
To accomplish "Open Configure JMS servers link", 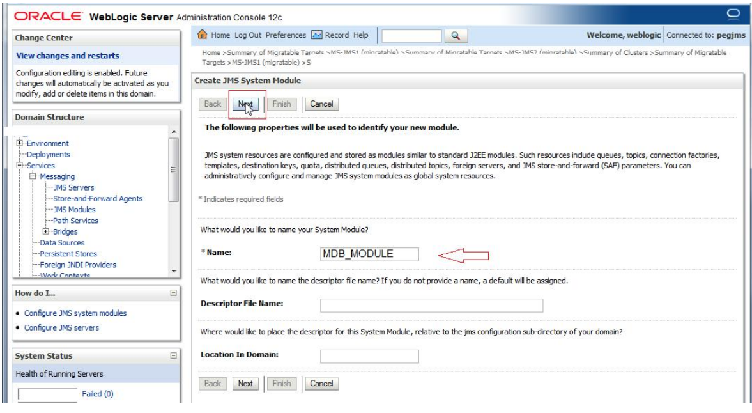I will click(61, 327).
